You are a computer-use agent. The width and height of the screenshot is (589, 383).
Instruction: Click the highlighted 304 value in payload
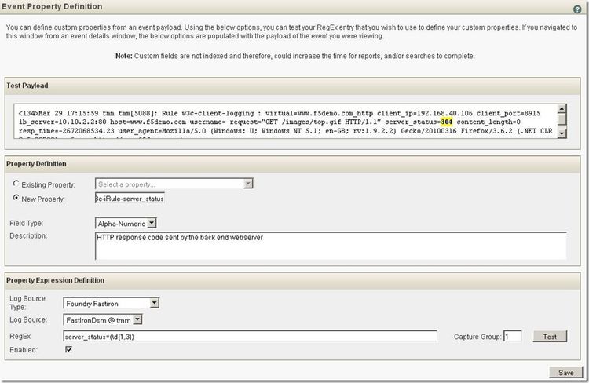point(447,122)
